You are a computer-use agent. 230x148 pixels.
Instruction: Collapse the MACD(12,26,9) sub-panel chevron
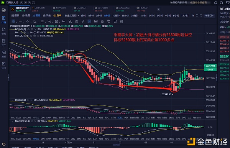(13, 121)
